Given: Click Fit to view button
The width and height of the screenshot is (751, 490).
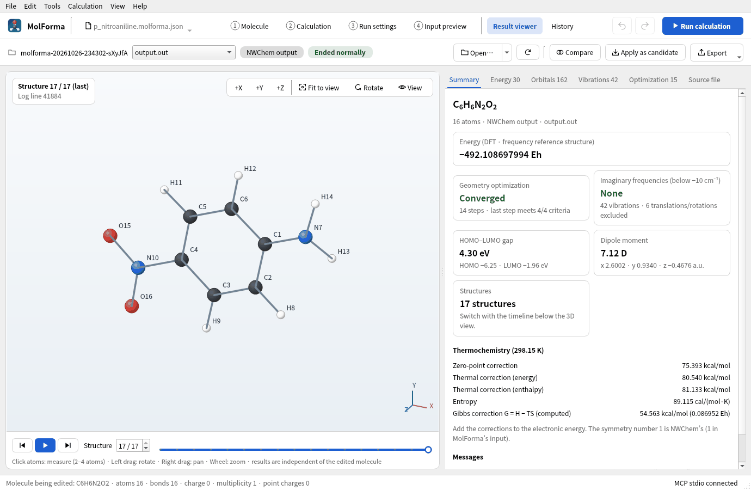Looking at the screenshot, I should tap(319, 88).
